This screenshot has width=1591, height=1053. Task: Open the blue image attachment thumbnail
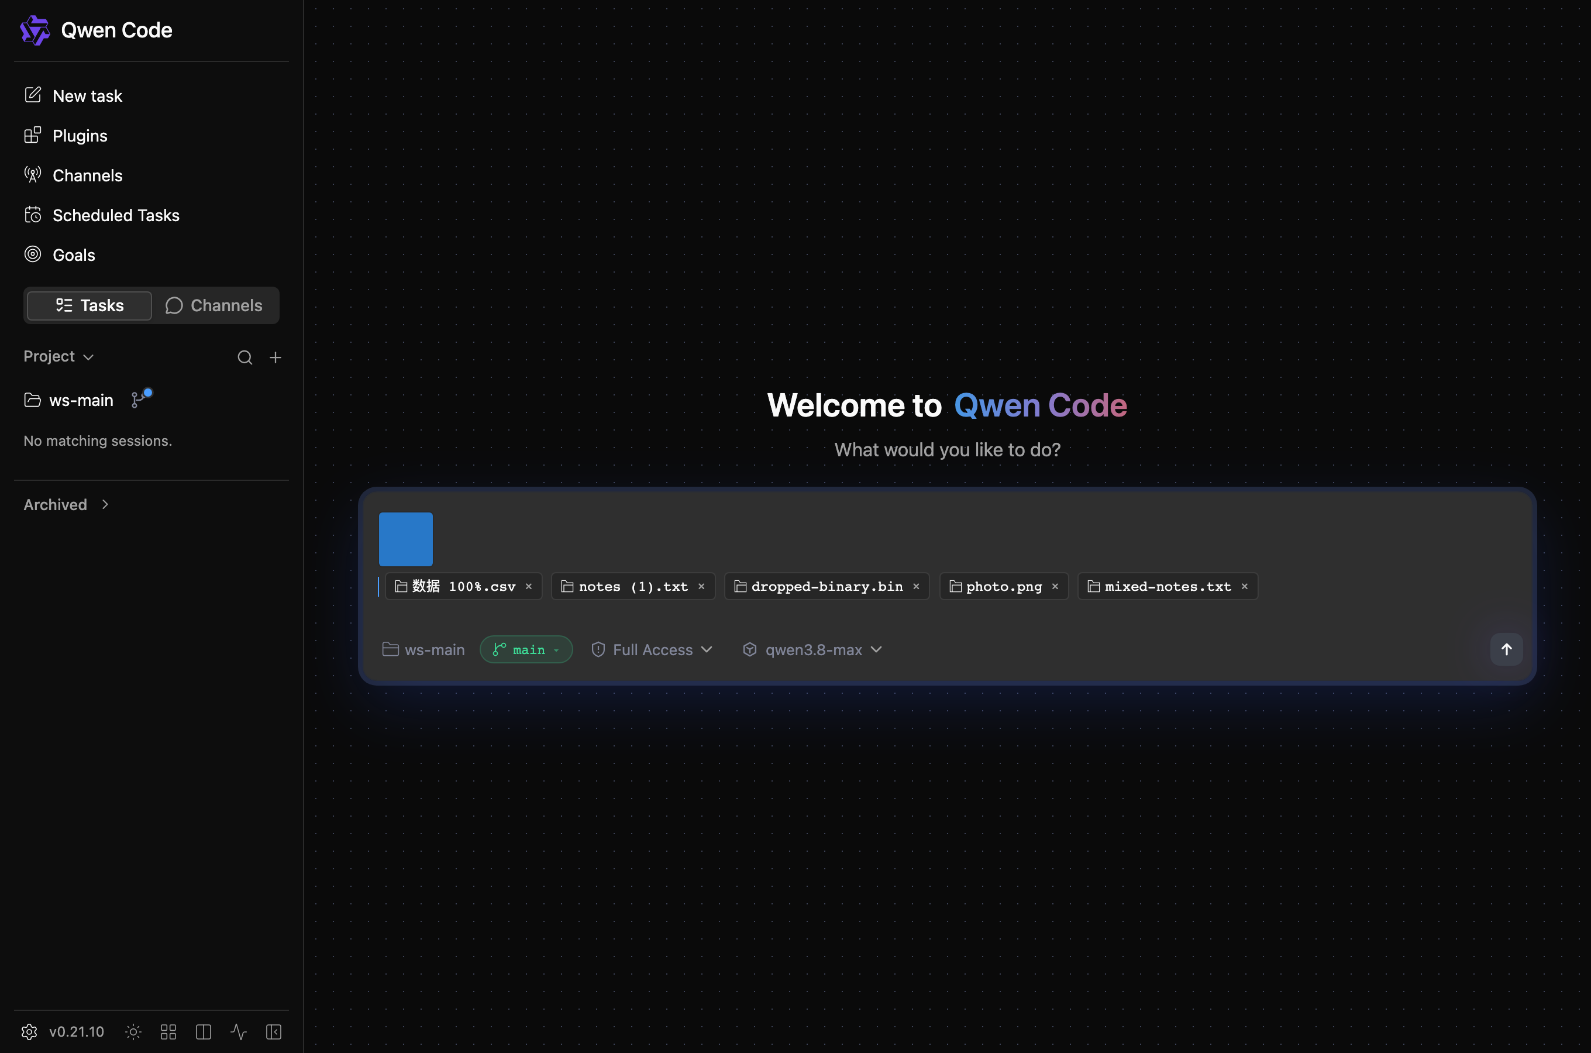click(406, 539)
